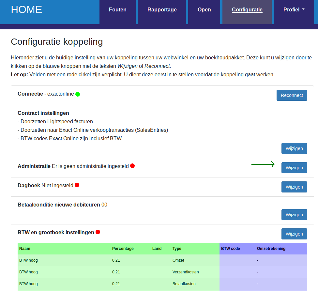Open the Profiel dropdown menu

pyautogui.click(x=294, y=9)
